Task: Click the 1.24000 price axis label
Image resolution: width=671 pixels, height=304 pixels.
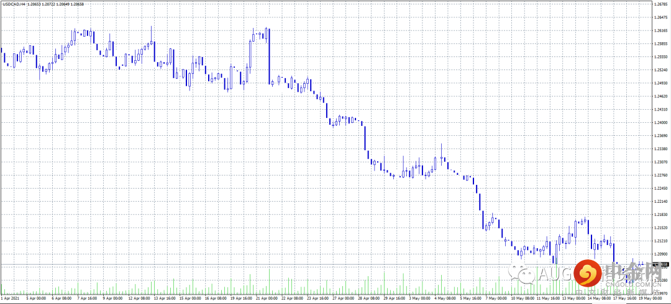Action: [661, 123]
